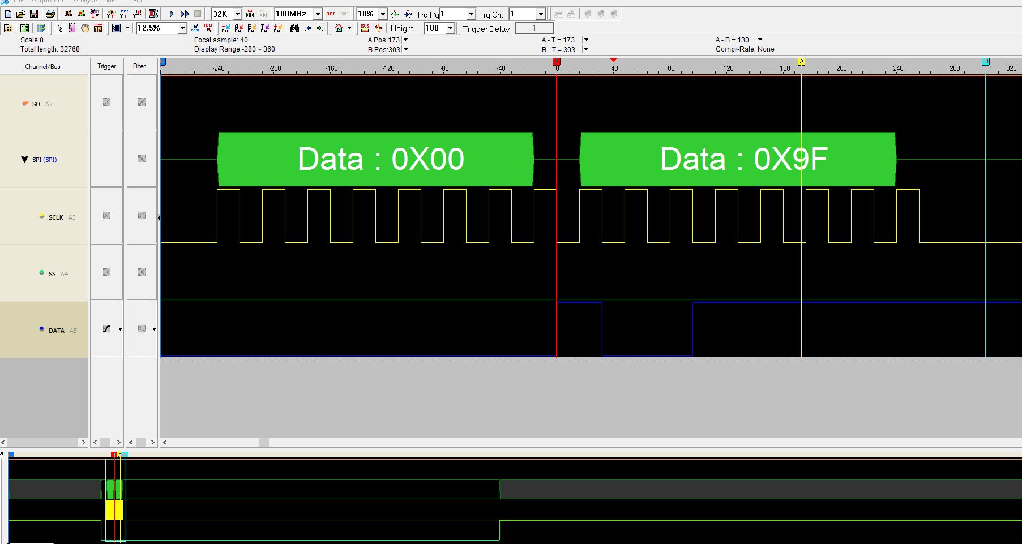Open the B Pos:303 dropdown arrow
Image resolution: width=1022 pixels, height=544 pixels.
point(405,50)
